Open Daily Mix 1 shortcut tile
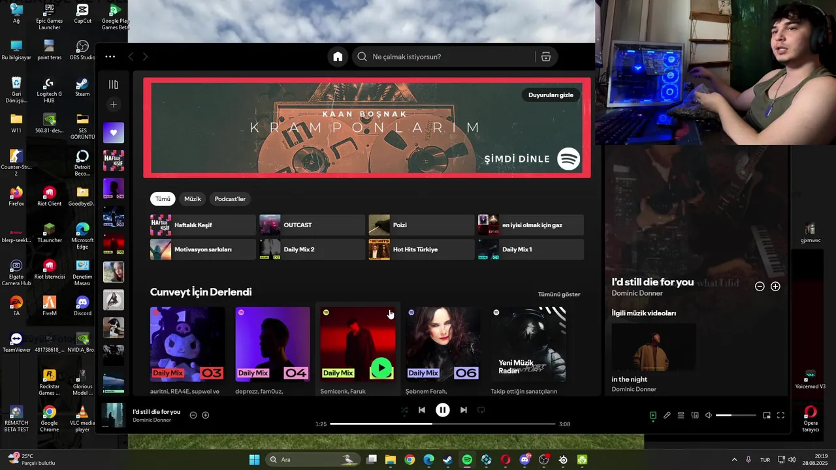 coord(530,249)
